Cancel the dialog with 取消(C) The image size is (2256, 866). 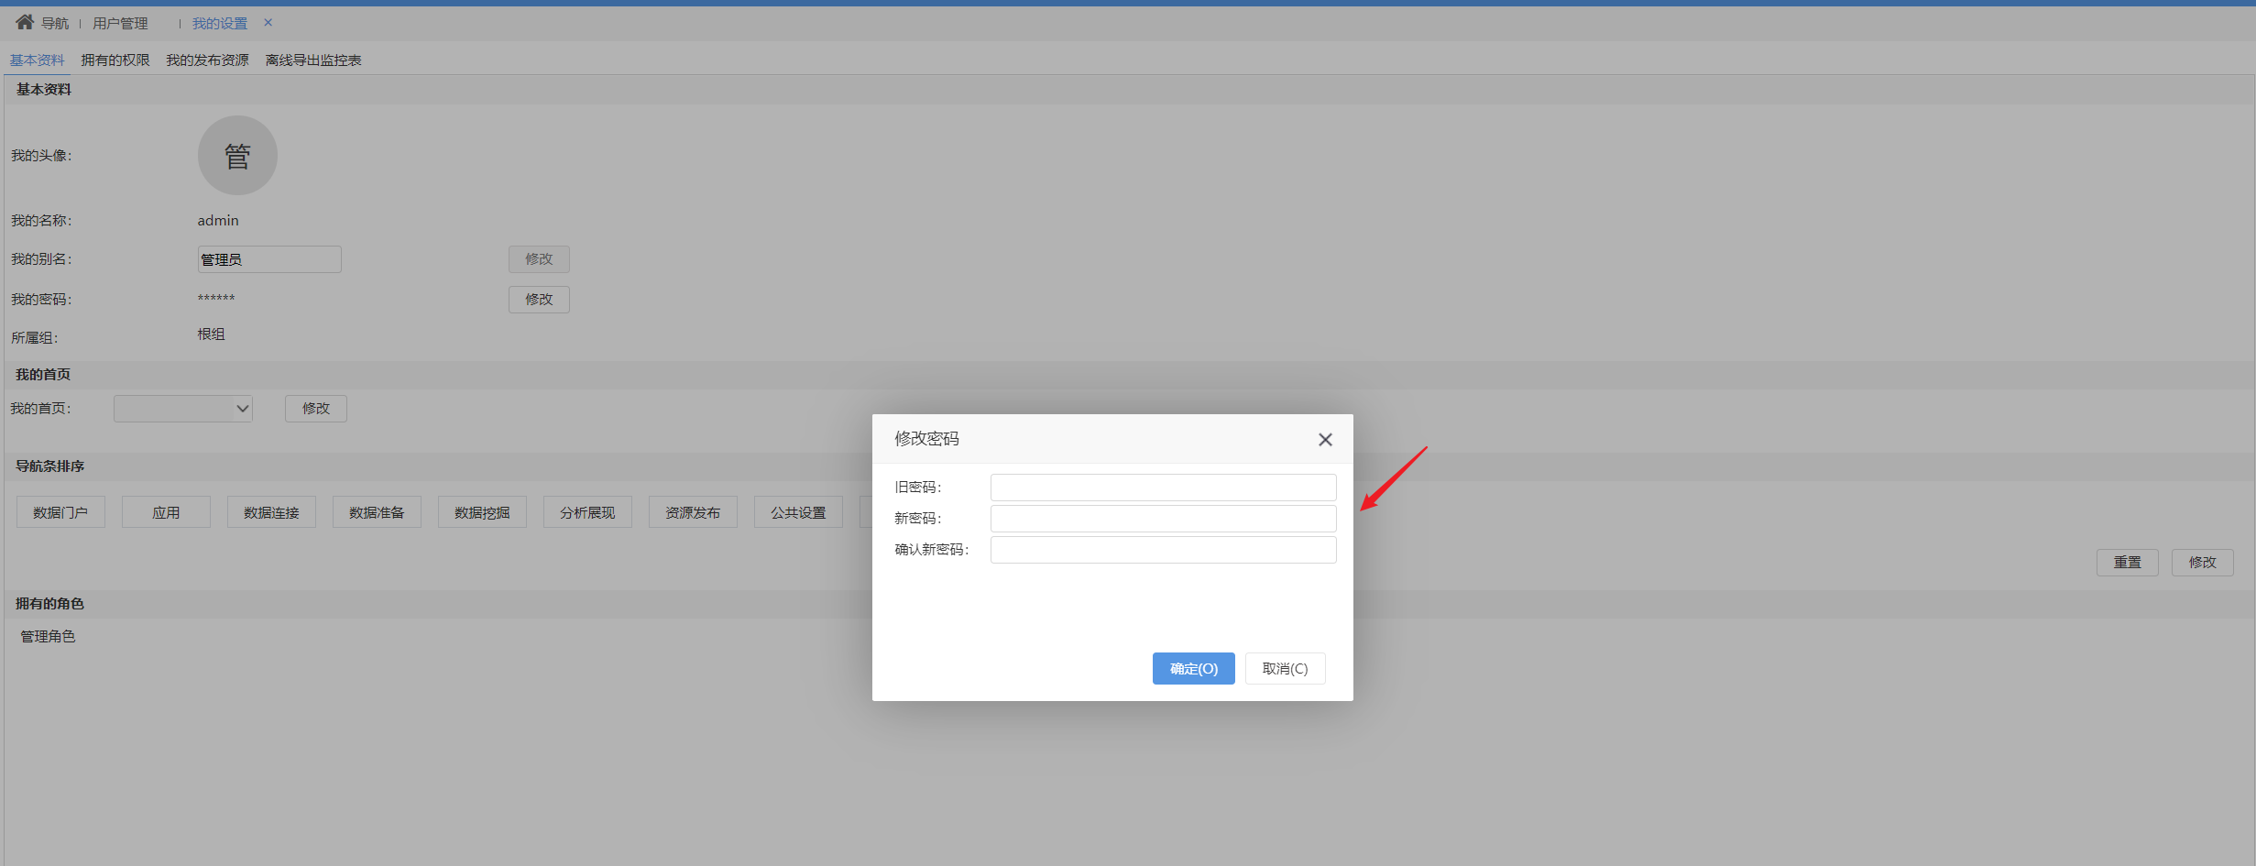(x=1285, y=668)
